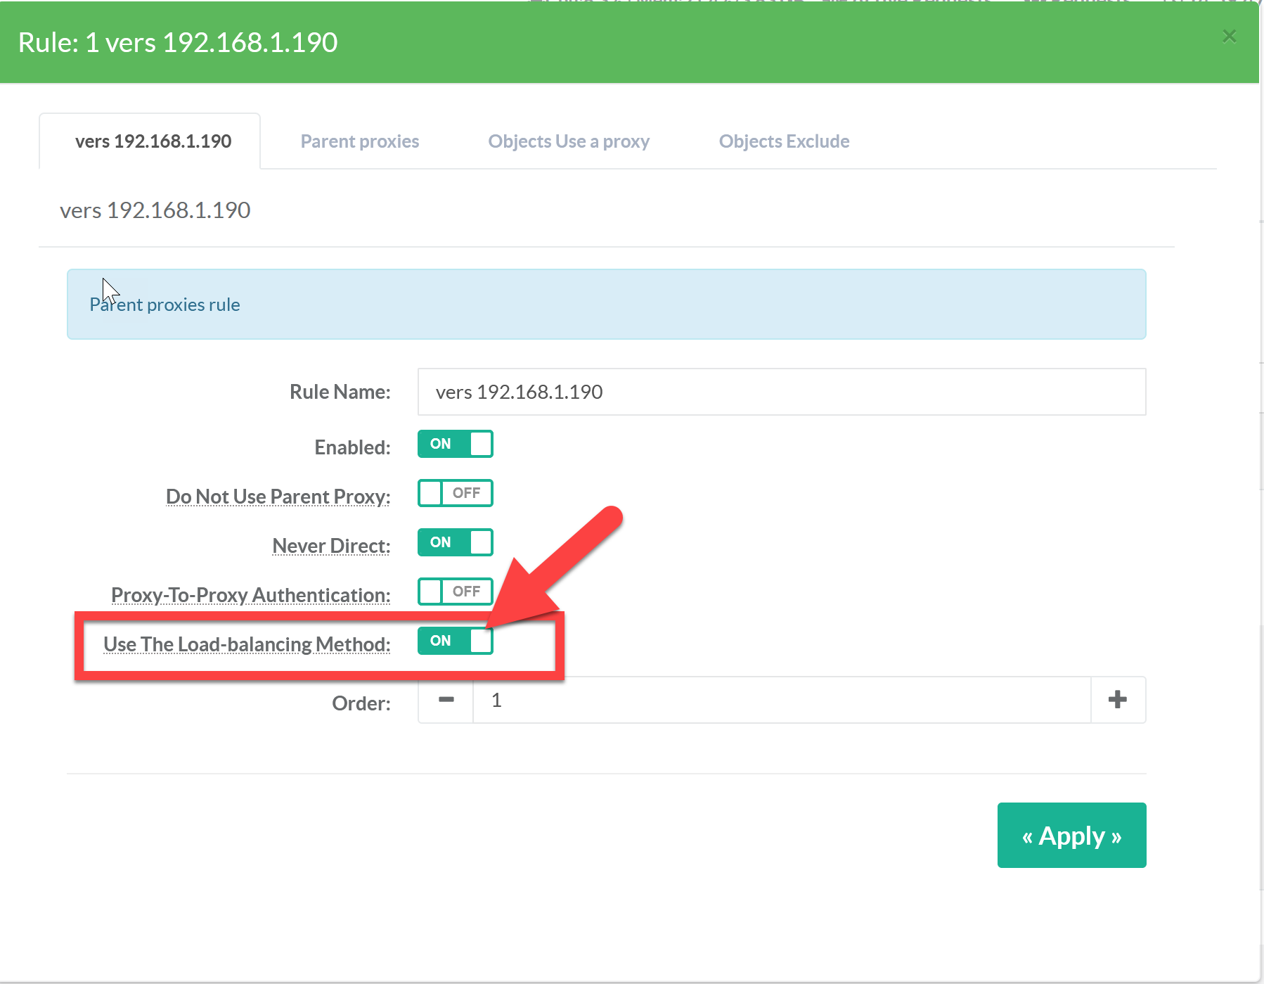
Task: Open the Objects Use a proxy tab
Action: point(568,141)
